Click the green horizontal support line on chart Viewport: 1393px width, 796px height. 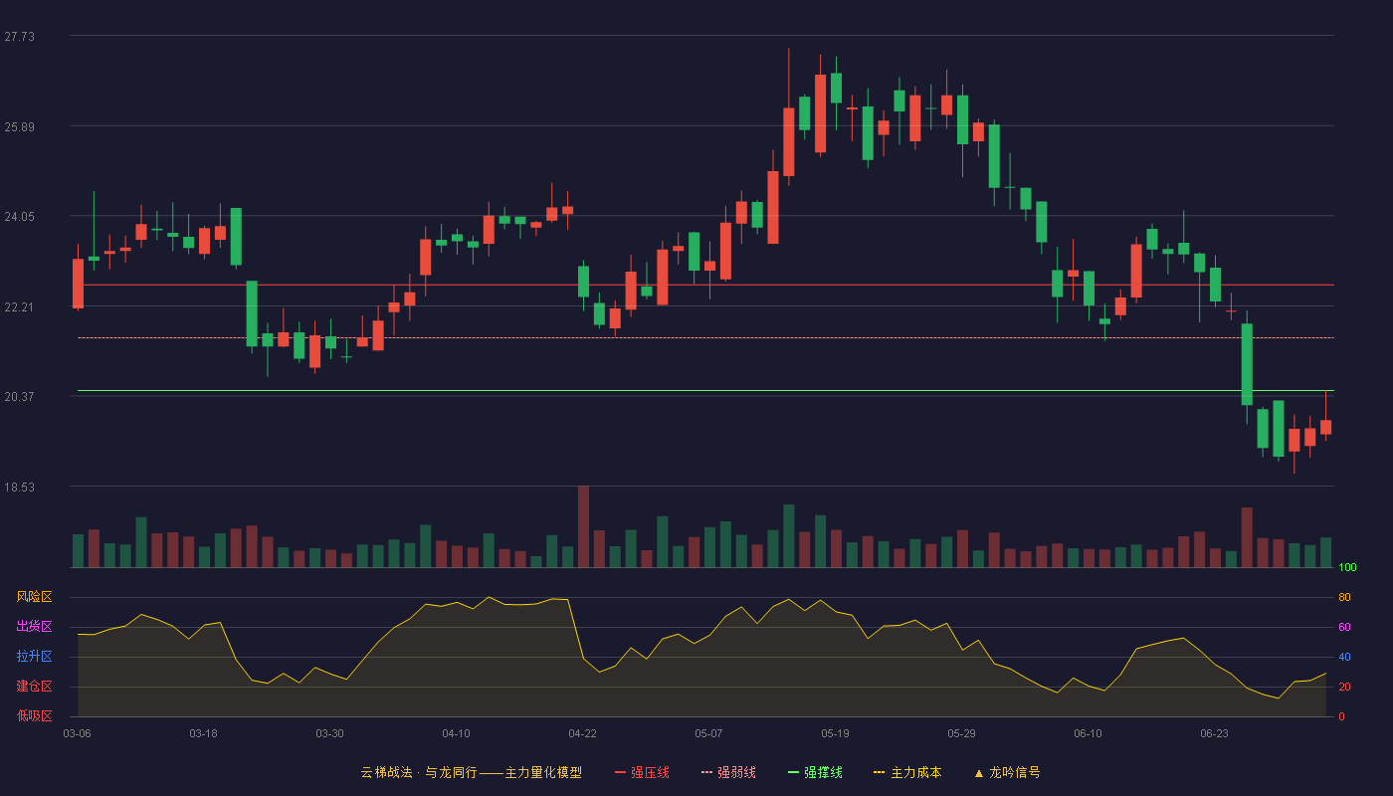(x=705, y=390)
